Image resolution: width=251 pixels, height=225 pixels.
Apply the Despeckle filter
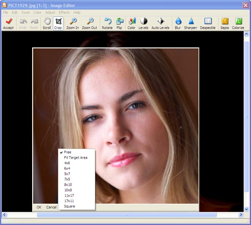point(208,24)
